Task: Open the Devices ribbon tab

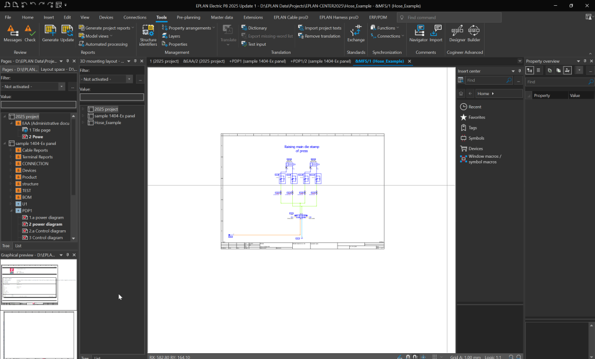Action: point(106,17)
